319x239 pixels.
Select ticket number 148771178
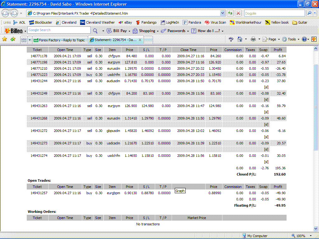click(39, 56)
